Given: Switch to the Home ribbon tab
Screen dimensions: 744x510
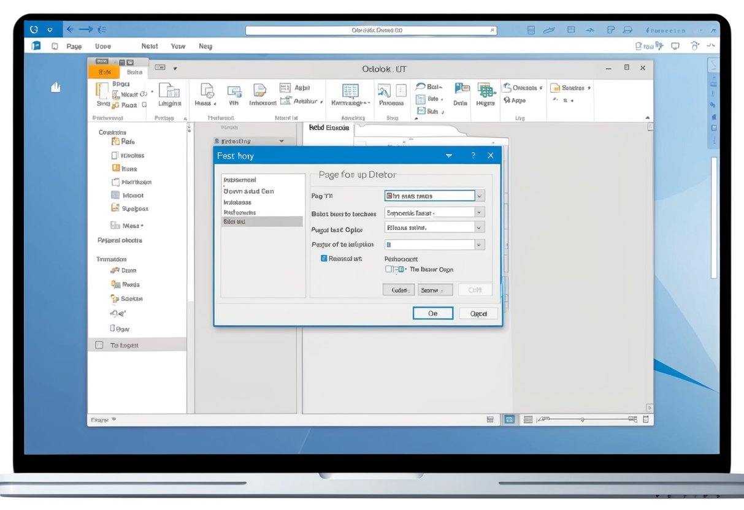Looking at the screenshot, I should (134, 71).
